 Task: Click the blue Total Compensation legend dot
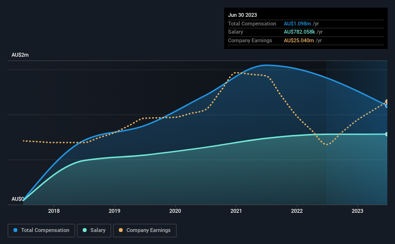[15, 230]
